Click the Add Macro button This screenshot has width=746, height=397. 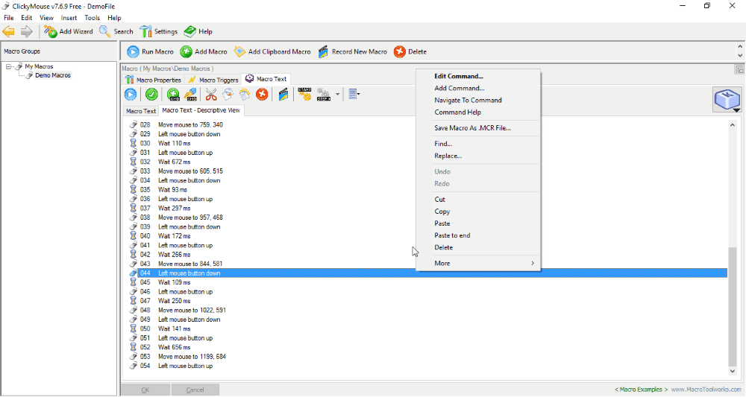tap(204, 51)
